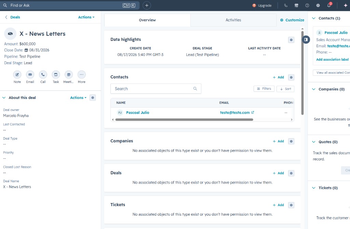Add a deal with Deals Add
This screenshot has height=229, width=350.
pos(278,173)
